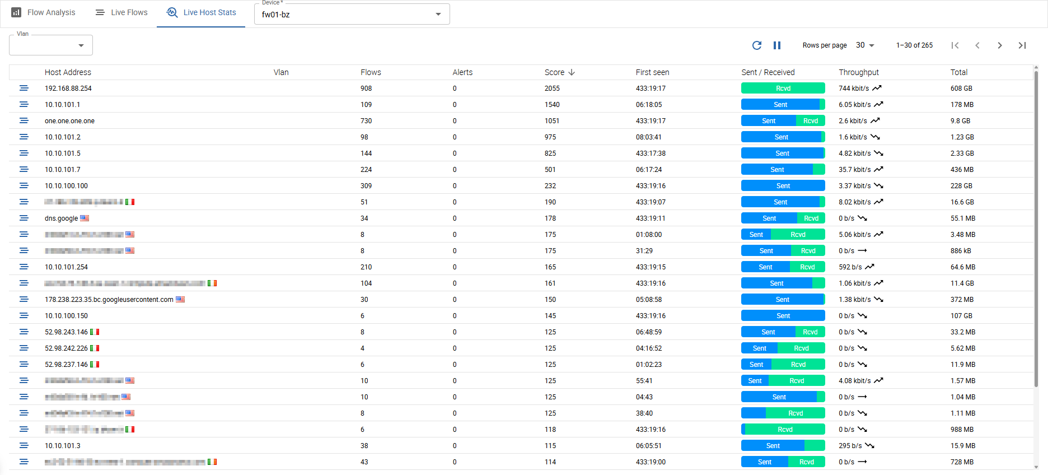Viewport: 1048px width, 475px height.
Task: Open row menu for dns.google
Action: (24, 218)
